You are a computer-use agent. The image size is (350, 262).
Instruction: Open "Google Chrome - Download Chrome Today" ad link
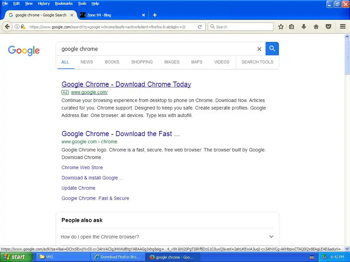(126, 84)
